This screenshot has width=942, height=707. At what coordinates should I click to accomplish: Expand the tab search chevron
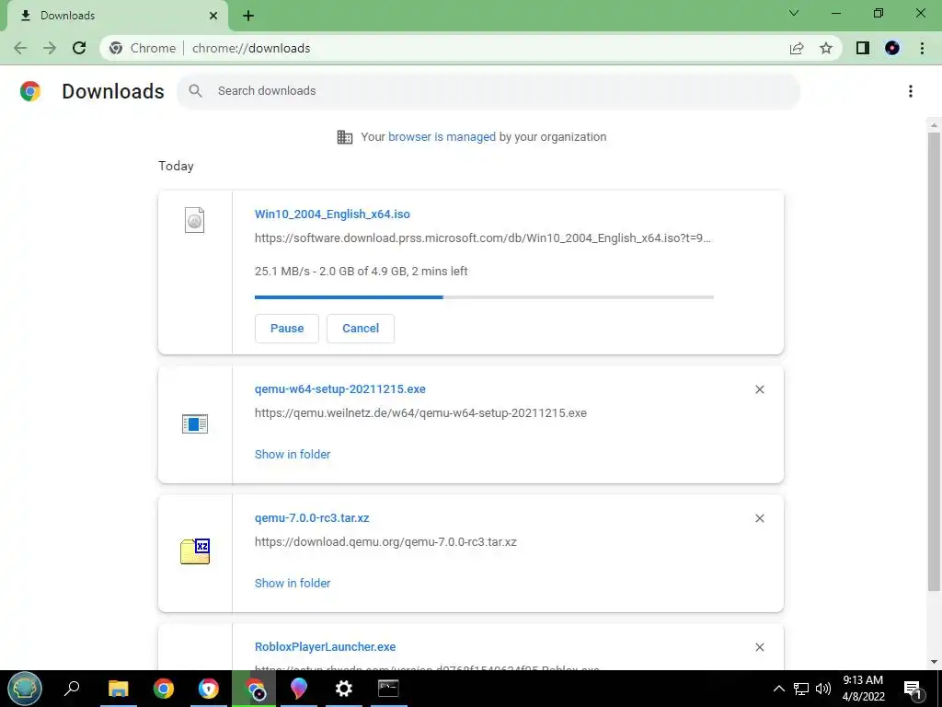click(x=794, y=13)
